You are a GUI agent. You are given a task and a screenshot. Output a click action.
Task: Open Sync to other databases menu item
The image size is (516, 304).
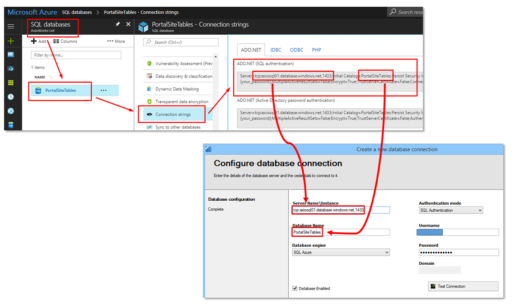(178, 127)
